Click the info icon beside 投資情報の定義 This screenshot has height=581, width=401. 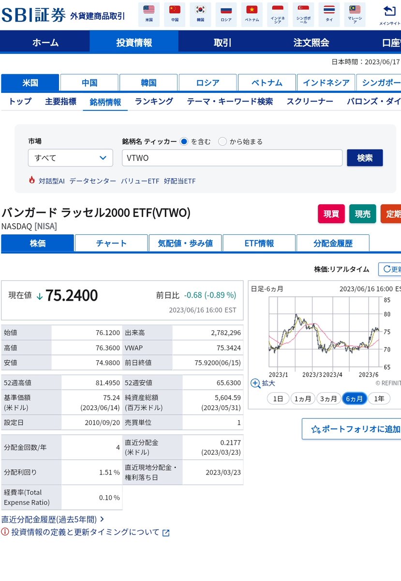tap(5, 532)
